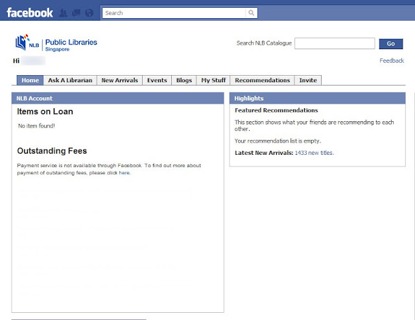Click the Featured Recommendations heading
The image size is (415, 320).
[x=276, y=110]
